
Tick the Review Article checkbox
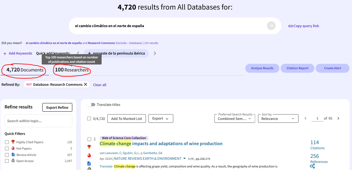click(x=7, y=155)
